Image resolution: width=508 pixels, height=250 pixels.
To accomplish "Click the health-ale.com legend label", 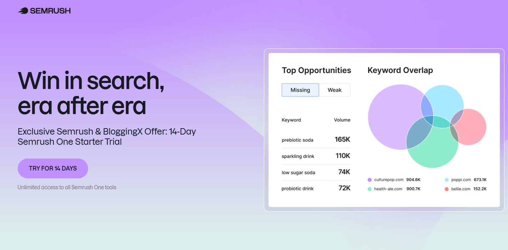I will coord(388,189).
